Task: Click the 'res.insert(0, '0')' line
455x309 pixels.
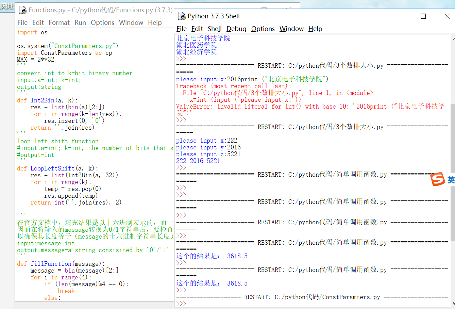Action: click(74, 121)
